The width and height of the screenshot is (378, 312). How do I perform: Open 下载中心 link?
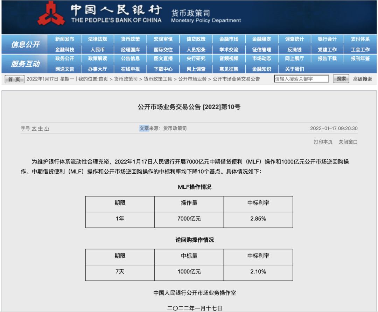point(163,69)
